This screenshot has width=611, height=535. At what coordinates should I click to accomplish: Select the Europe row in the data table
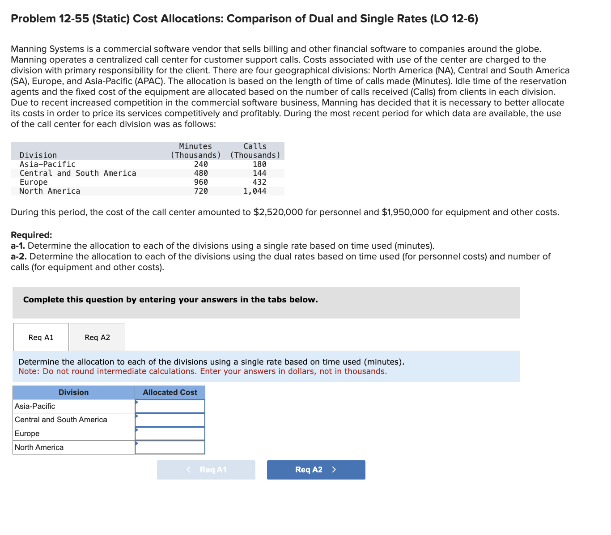(34, 182)
